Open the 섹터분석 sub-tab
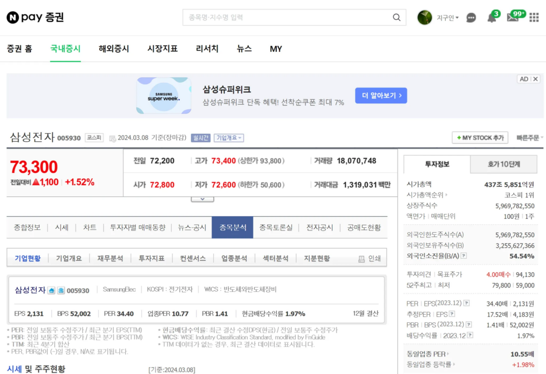Viewport: 546px width, 374px height. [x=276, y=258]
